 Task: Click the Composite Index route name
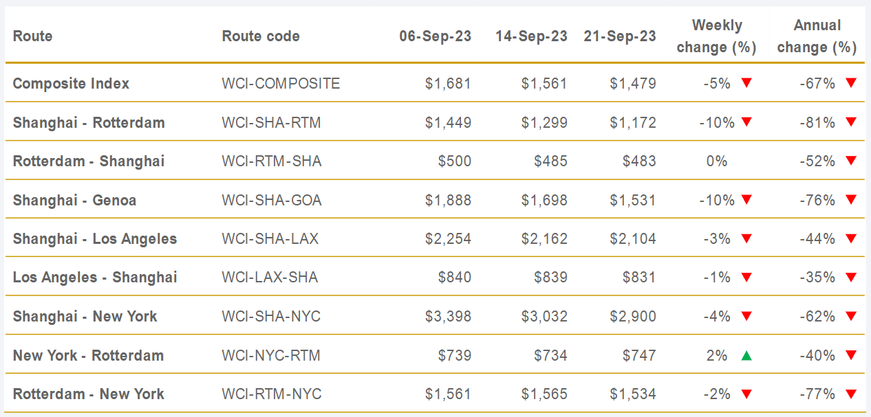(x=71, y=83)
